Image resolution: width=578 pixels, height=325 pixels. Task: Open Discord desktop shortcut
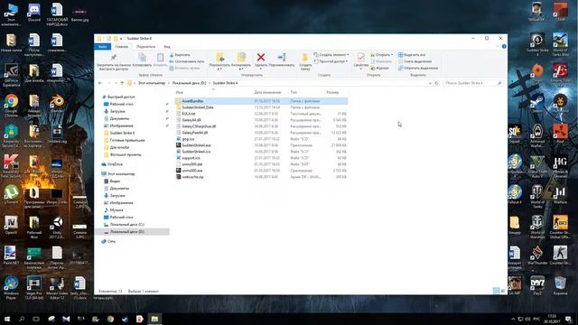34,12
